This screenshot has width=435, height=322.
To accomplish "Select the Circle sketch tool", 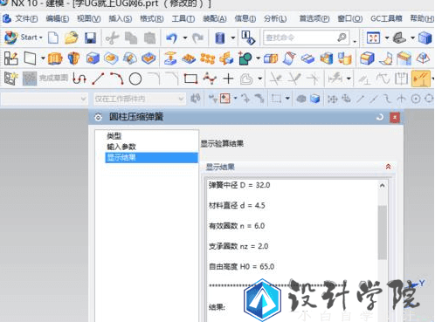I will click(x=135, y=79).
